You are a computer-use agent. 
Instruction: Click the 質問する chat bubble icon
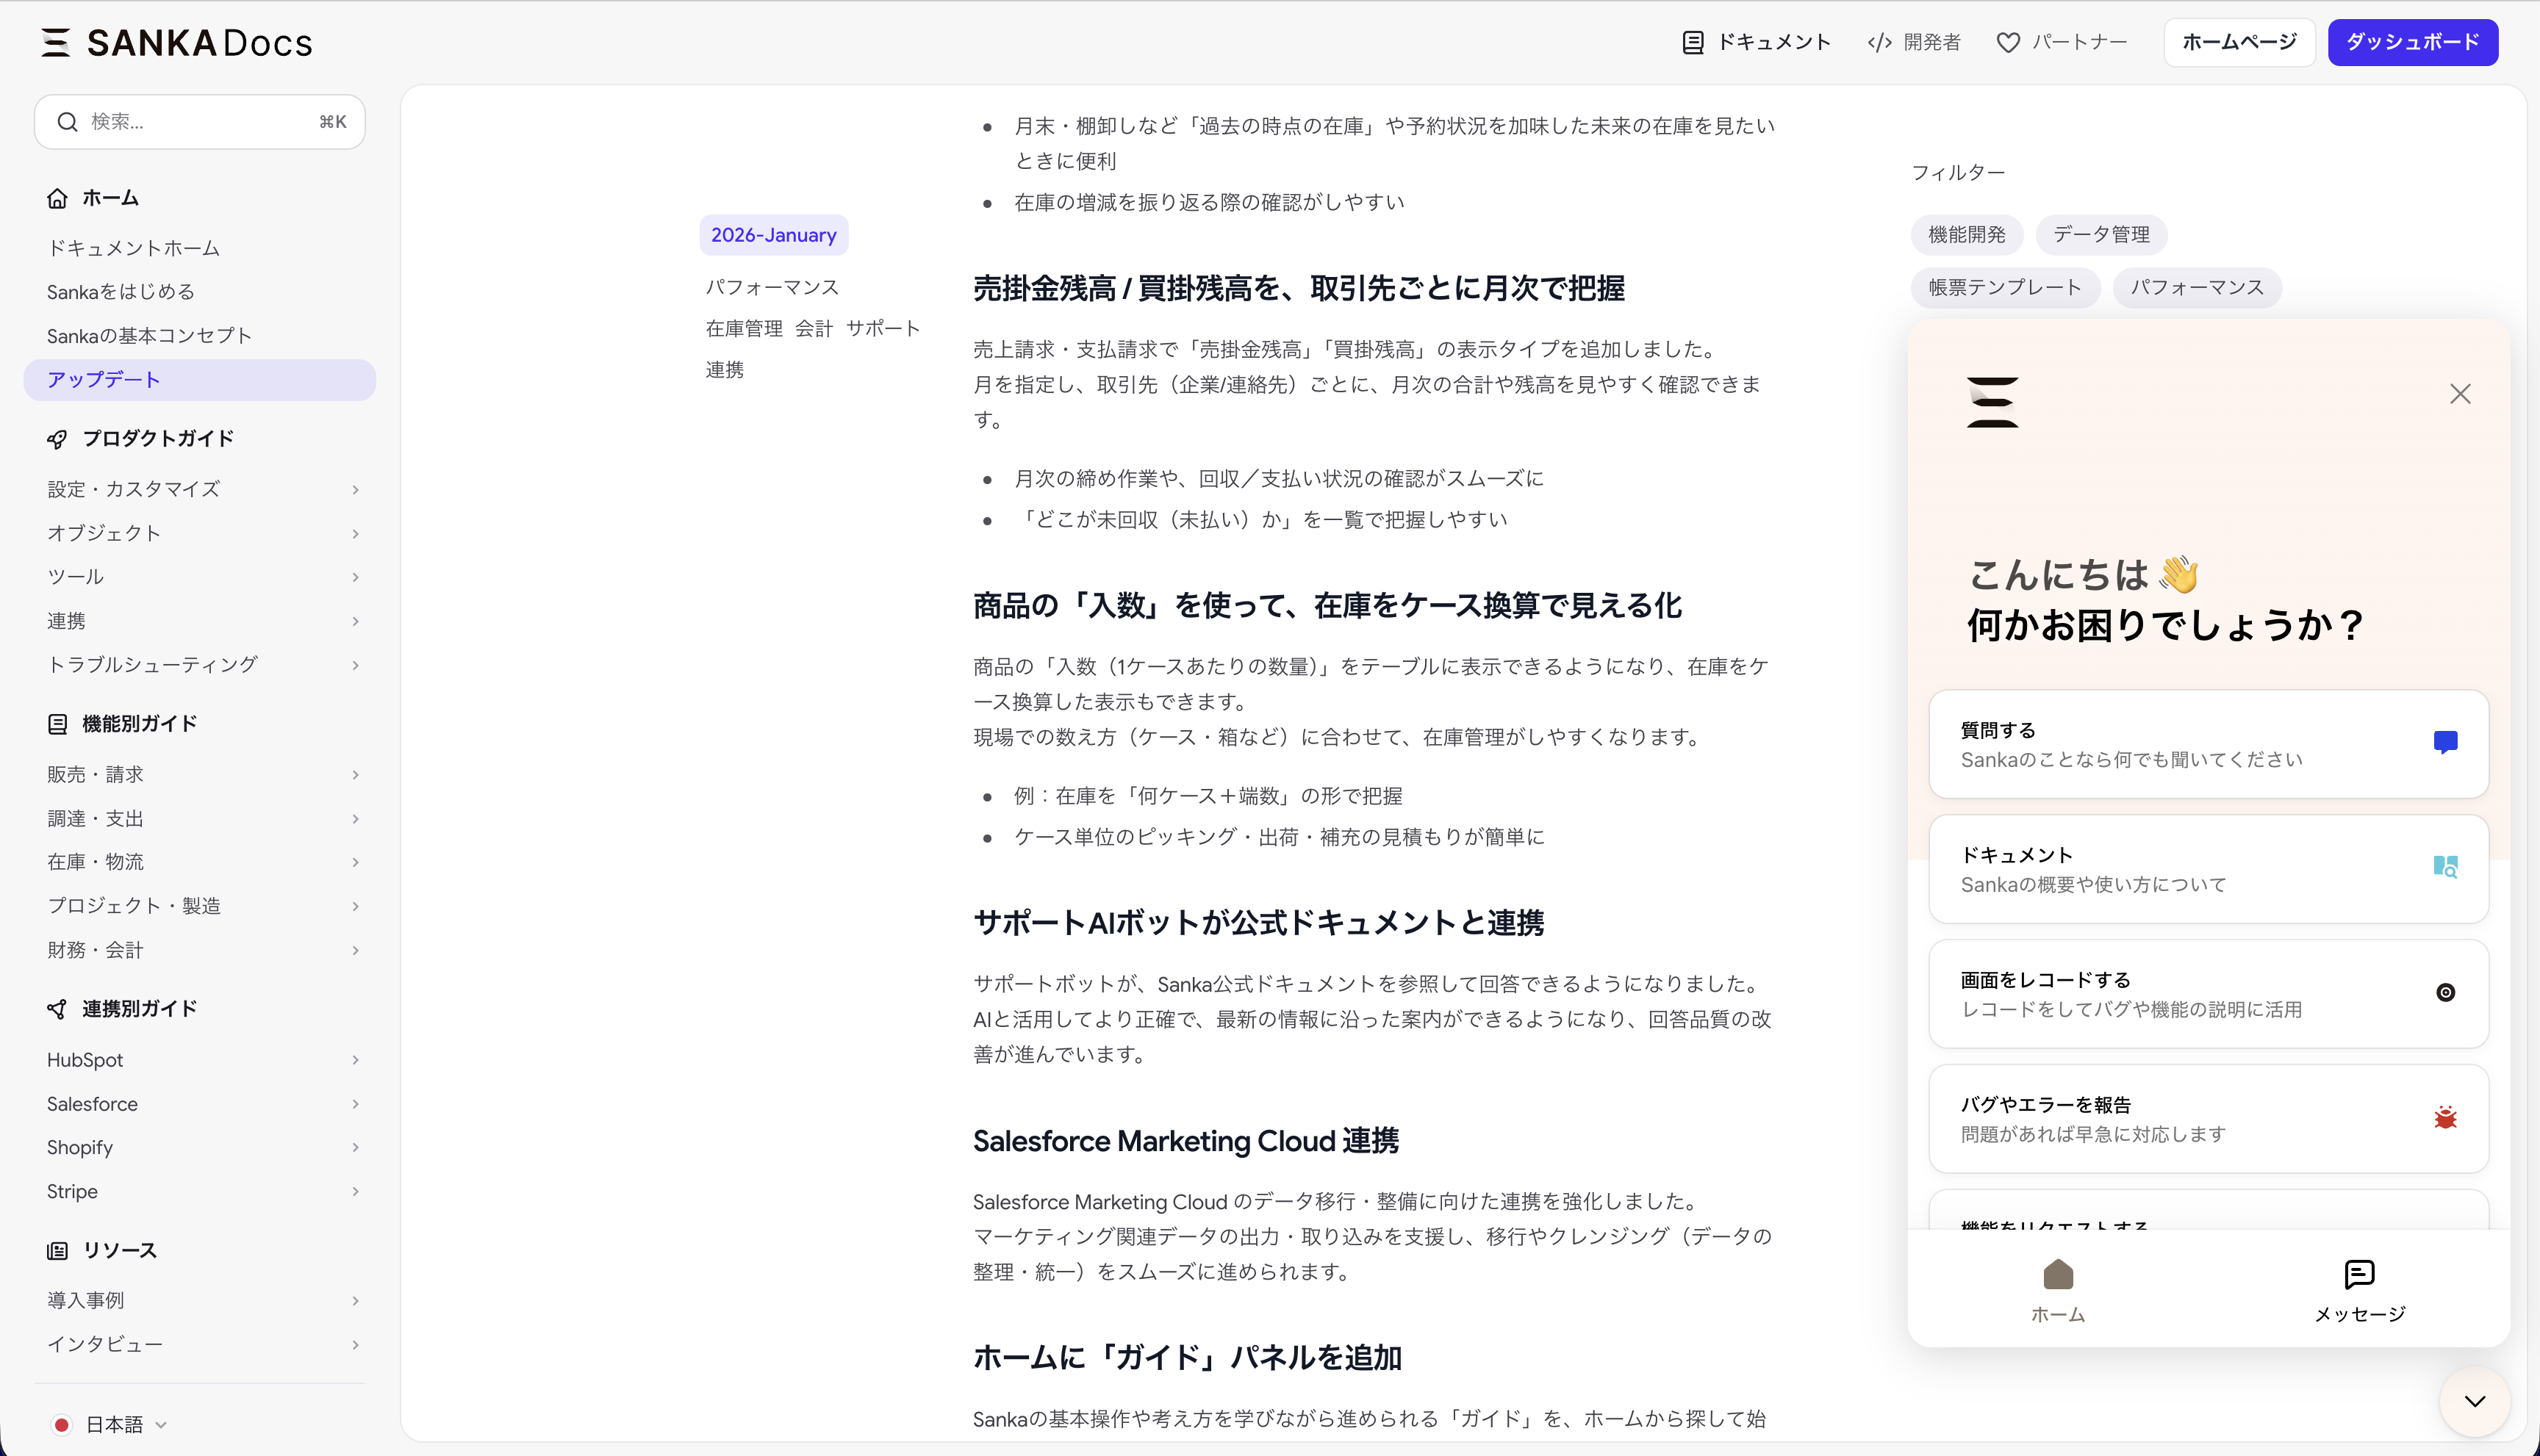pyautogui.click(x=2444, y=742)
